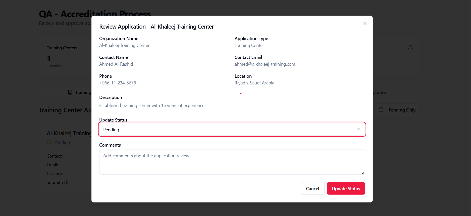Click the contact email ahmed@alkhaleej-training.com

click(265, 64)
